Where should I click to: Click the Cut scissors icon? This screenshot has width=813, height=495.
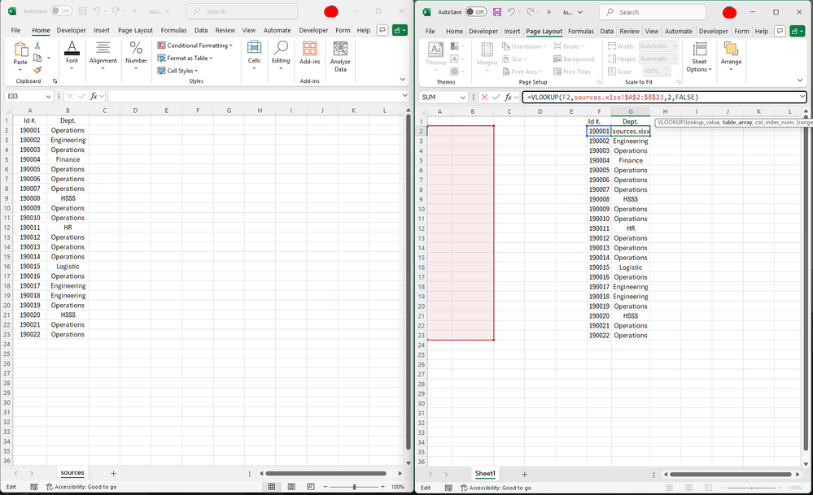point(37,46)
